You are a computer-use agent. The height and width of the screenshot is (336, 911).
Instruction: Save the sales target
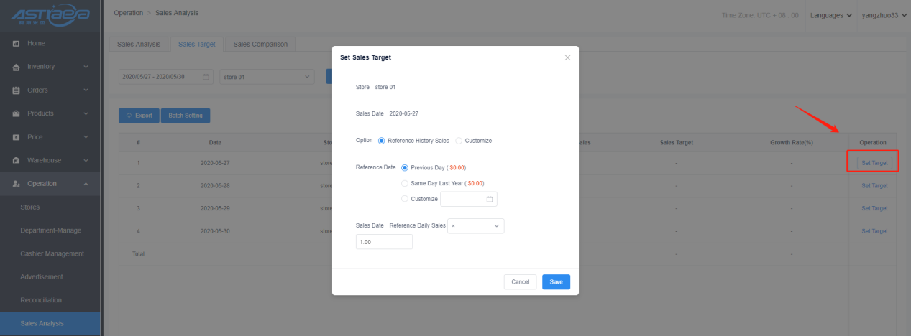coord(556,282)
